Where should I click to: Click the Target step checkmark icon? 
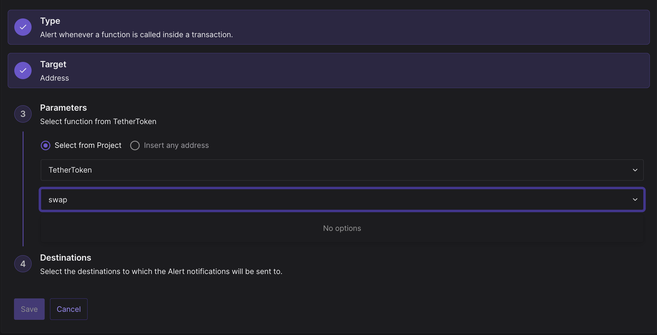click(x=23, y=71)
